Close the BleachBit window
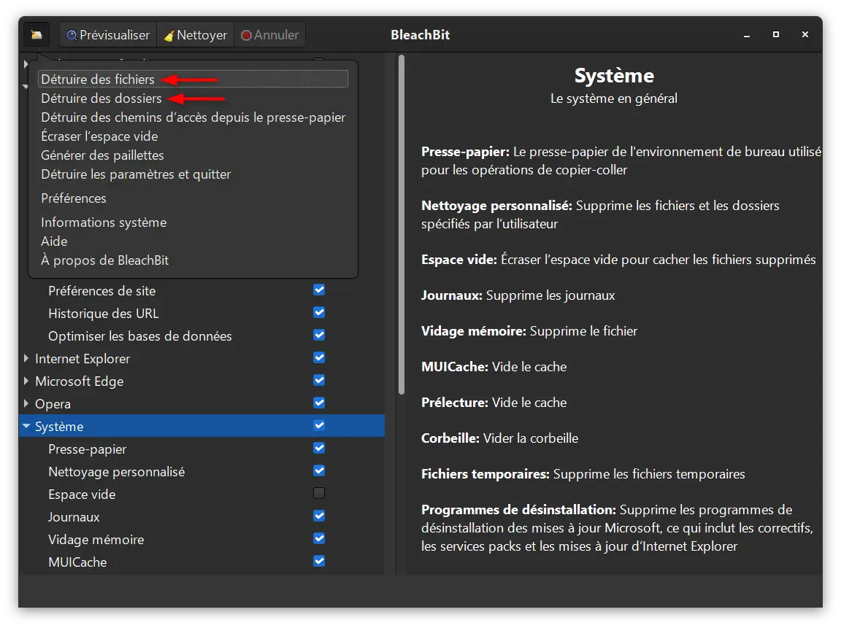The width and height of the screenshot is (841, 628). 805,34
